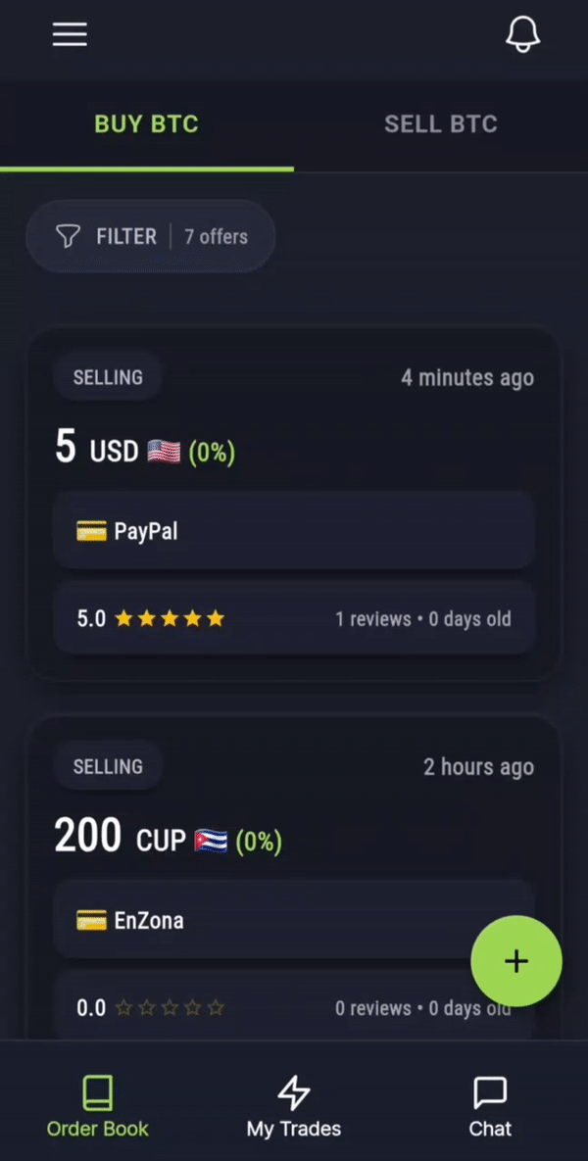Switch to the SELL BTC tab
This screenshot has height=1161, width=588.
coord(441,124)
